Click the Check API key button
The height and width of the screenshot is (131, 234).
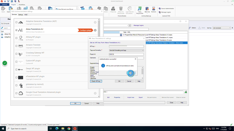[96, 81]
